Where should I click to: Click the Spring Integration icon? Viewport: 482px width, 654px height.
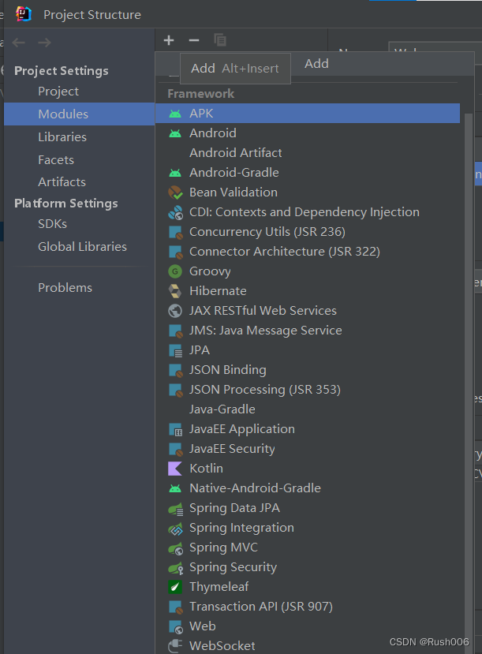point(176,528)
